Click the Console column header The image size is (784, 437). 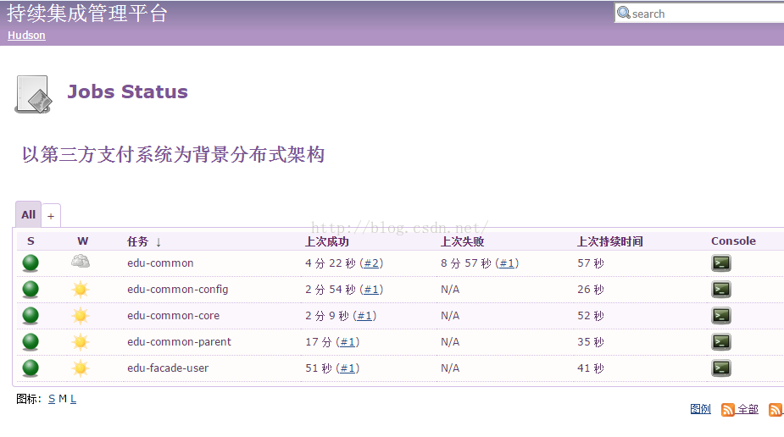[733, 241]
